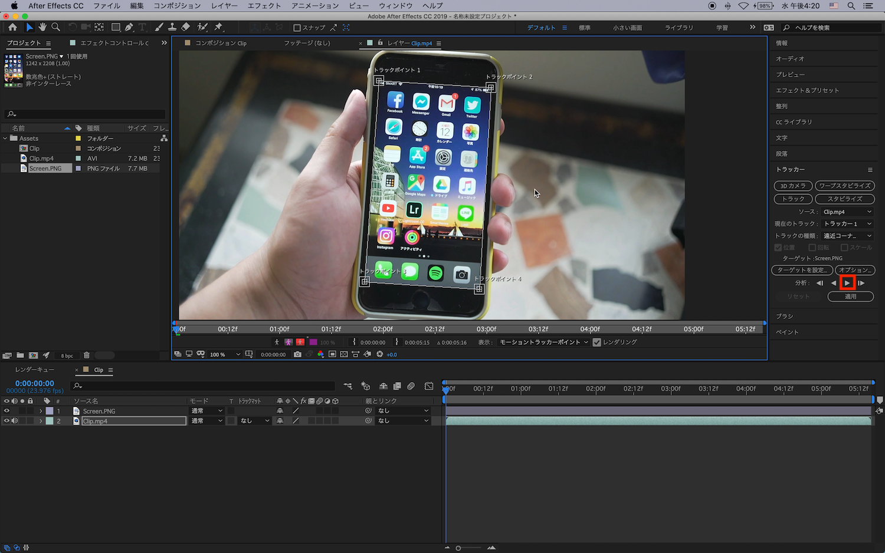Screen dimensions: 885x553
Task: Click the Home icon in toolbar
Action: coord(12,27)
